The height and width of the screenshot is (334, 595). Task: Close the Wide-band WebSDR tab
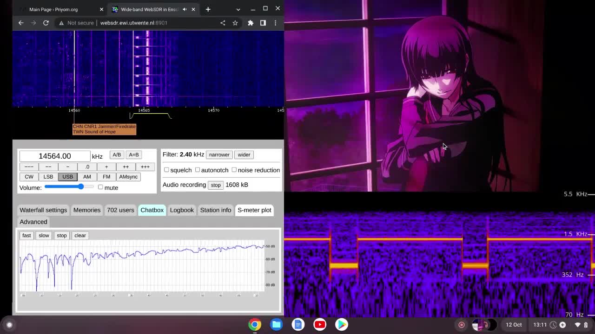pyautogui.click(x=193, y=9)
